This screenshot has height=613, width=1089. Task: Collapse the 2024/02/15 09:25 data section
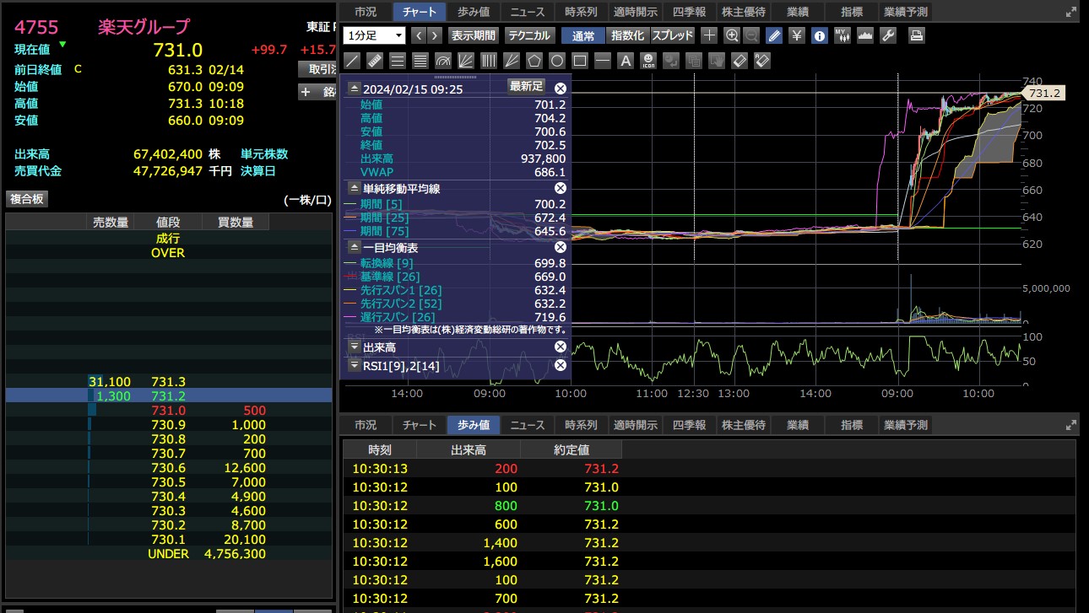pyautogui.click(x=355, y=88)
